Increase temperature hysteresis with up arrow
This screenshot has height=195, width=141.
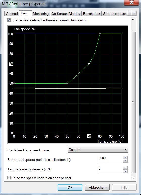pyautogui.click(x=125, y=168)
